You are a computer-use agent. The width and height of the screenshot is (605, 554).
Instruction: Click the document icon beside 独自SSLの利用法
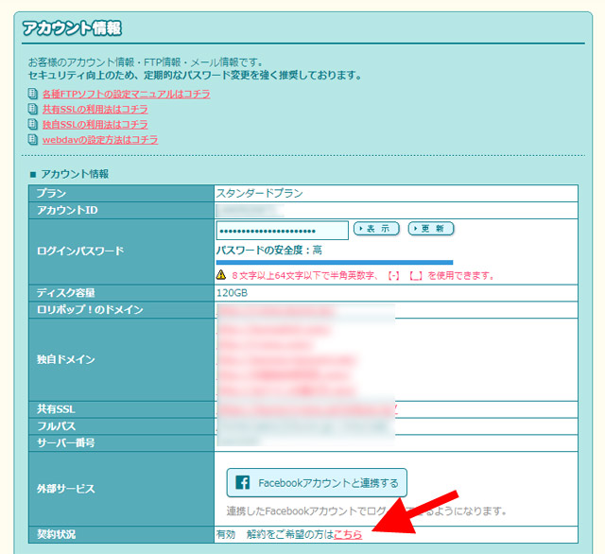coord(33,125)
